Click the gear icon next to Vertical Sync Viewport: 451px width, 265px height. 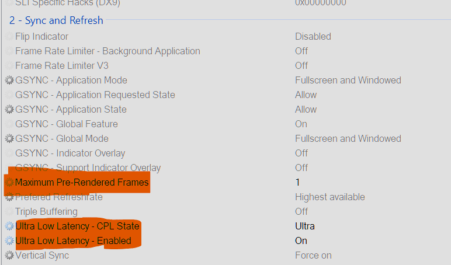9,256
